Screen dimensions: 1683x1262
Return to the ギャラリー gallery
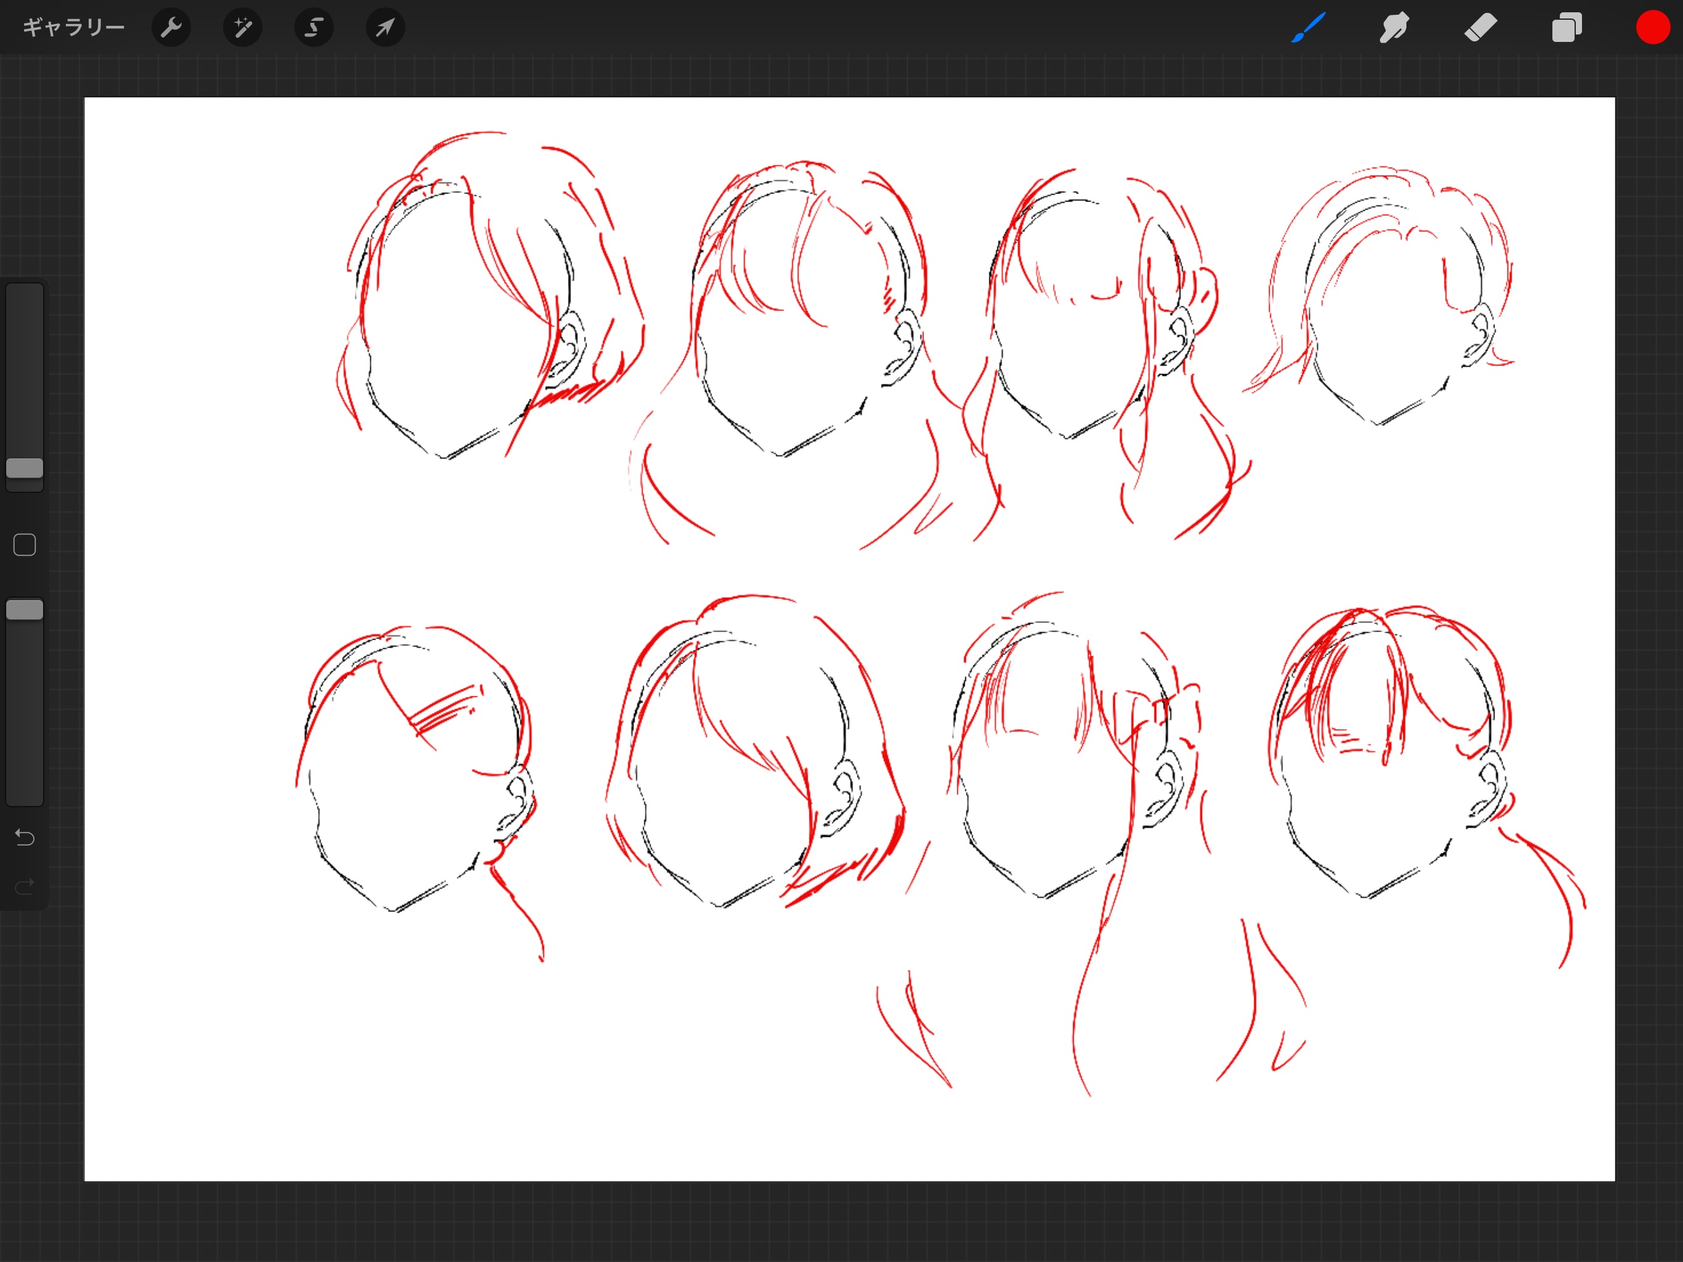click(x=73, y=27)
